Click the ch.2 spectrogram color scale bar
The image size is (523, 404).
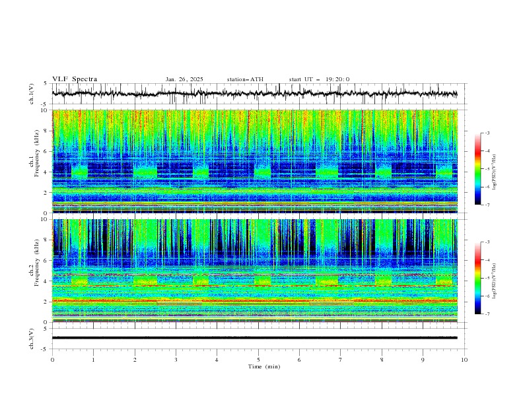tap(477, 278)
